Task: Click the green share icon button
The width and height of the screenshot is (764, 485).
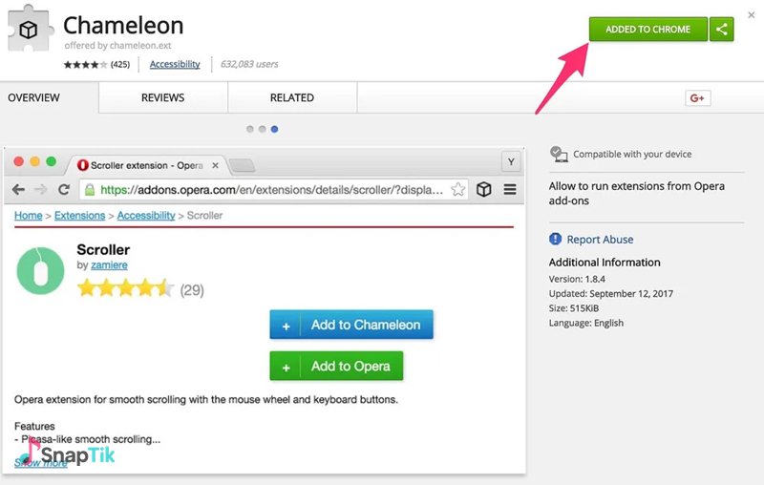Action: point(722,30)
